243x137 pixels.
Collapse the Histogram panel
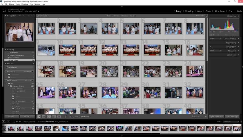pos(238,16)
